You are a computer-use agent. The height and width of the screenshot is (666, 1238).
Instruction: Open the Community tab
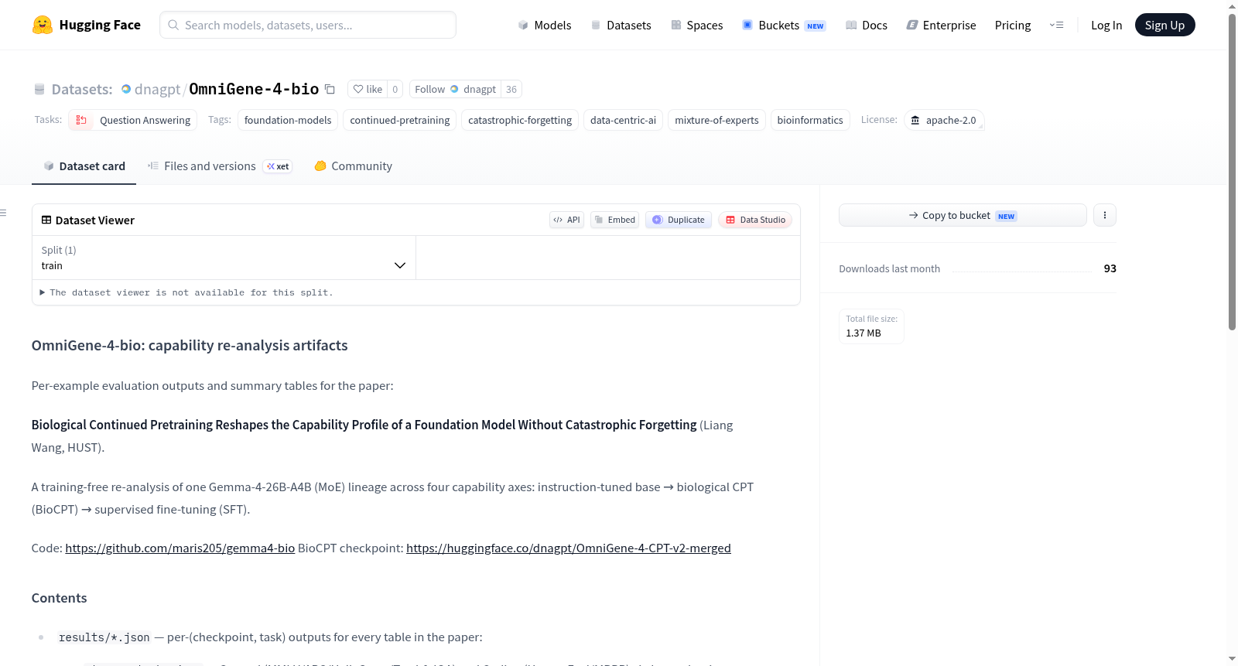(x=353, y=166)
